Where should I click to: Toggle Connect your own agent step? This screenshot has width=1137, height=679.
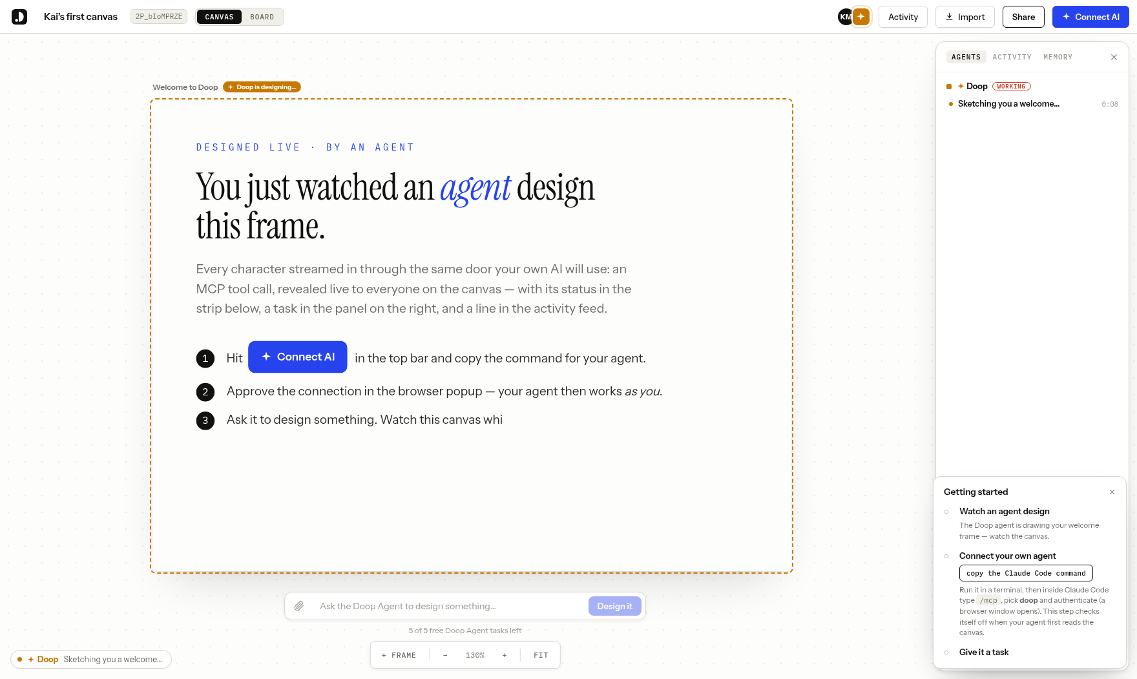coord(946,556)
